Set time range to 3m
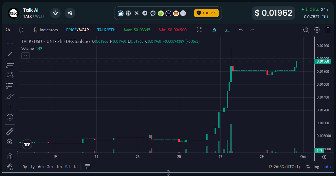 coord(50,167)
